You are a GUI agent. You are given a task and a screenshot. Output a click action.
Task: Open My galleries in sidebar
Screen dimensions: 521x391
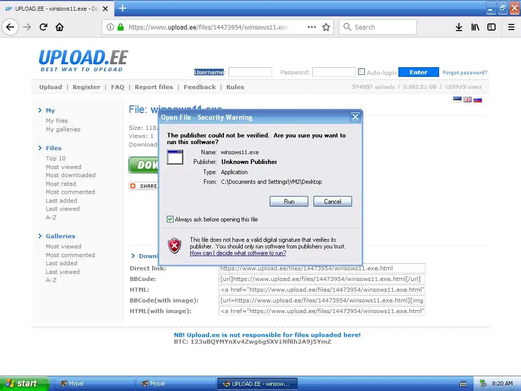pos(63,129)
